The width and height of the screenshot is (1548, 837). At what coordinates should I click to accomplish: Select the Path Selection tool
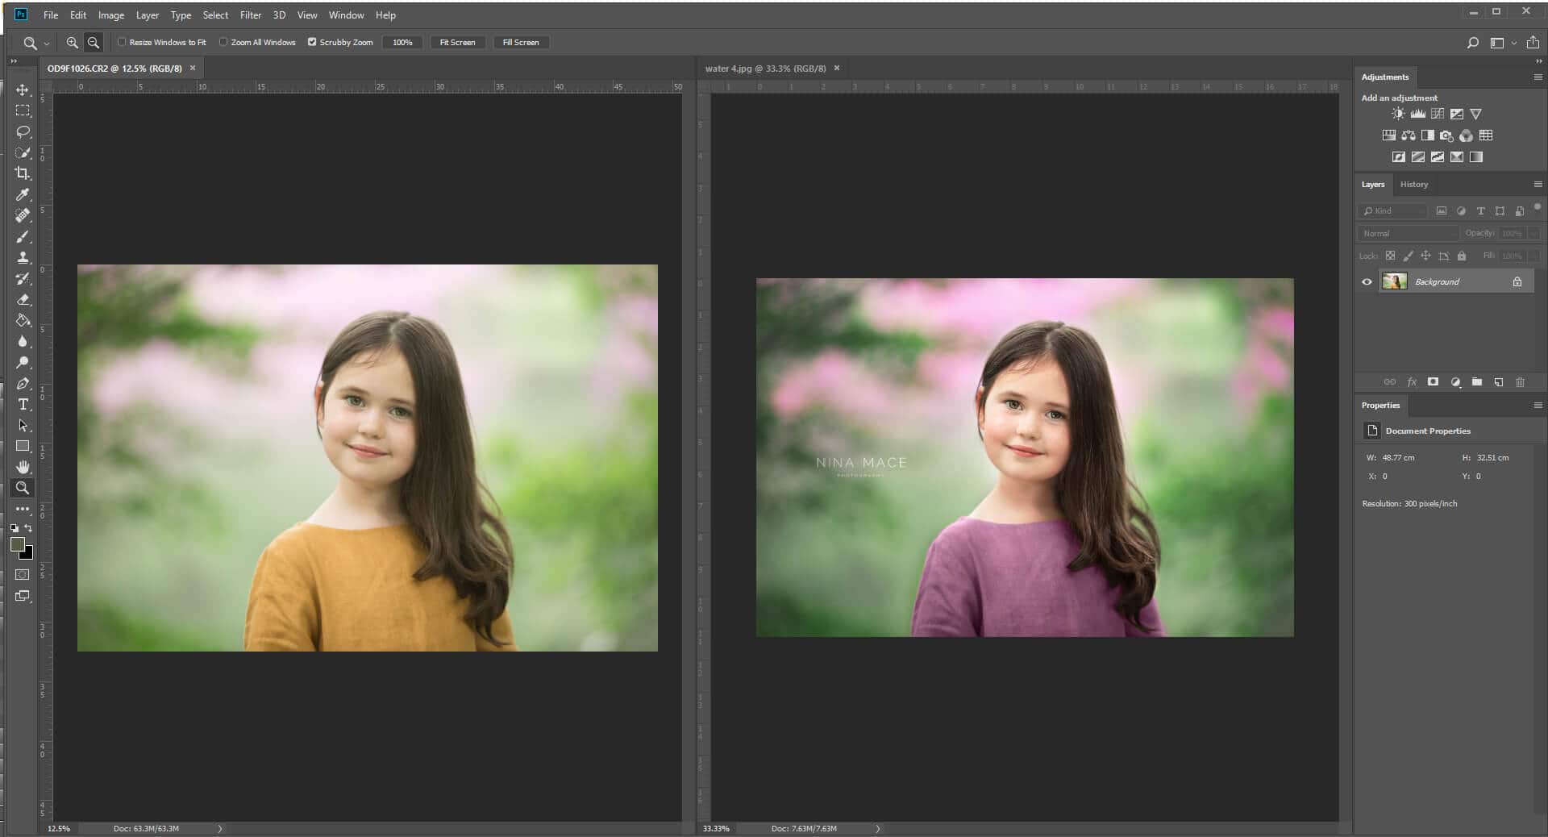(x=23, y=425)
